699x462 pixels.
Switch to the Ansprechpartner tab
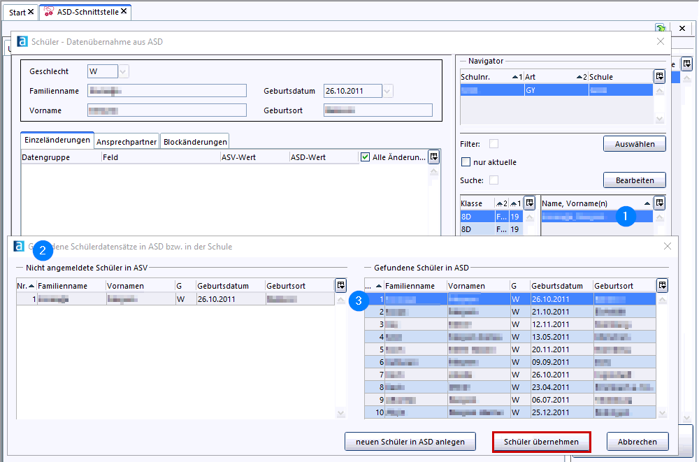[x=127, y=141]
